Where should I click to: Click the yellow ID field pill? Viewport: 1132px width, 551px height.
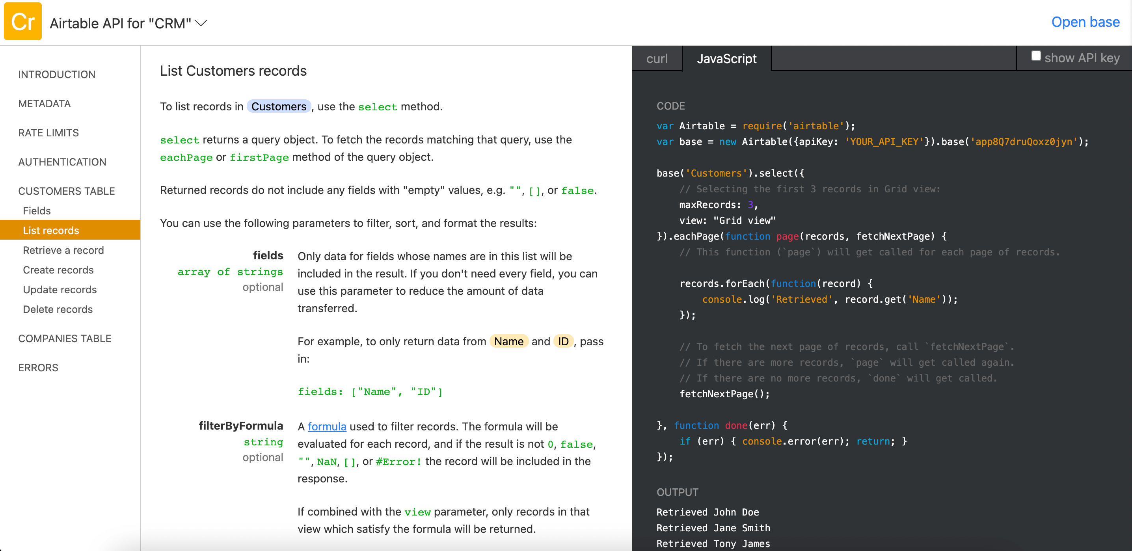click(x=563, y=341)
